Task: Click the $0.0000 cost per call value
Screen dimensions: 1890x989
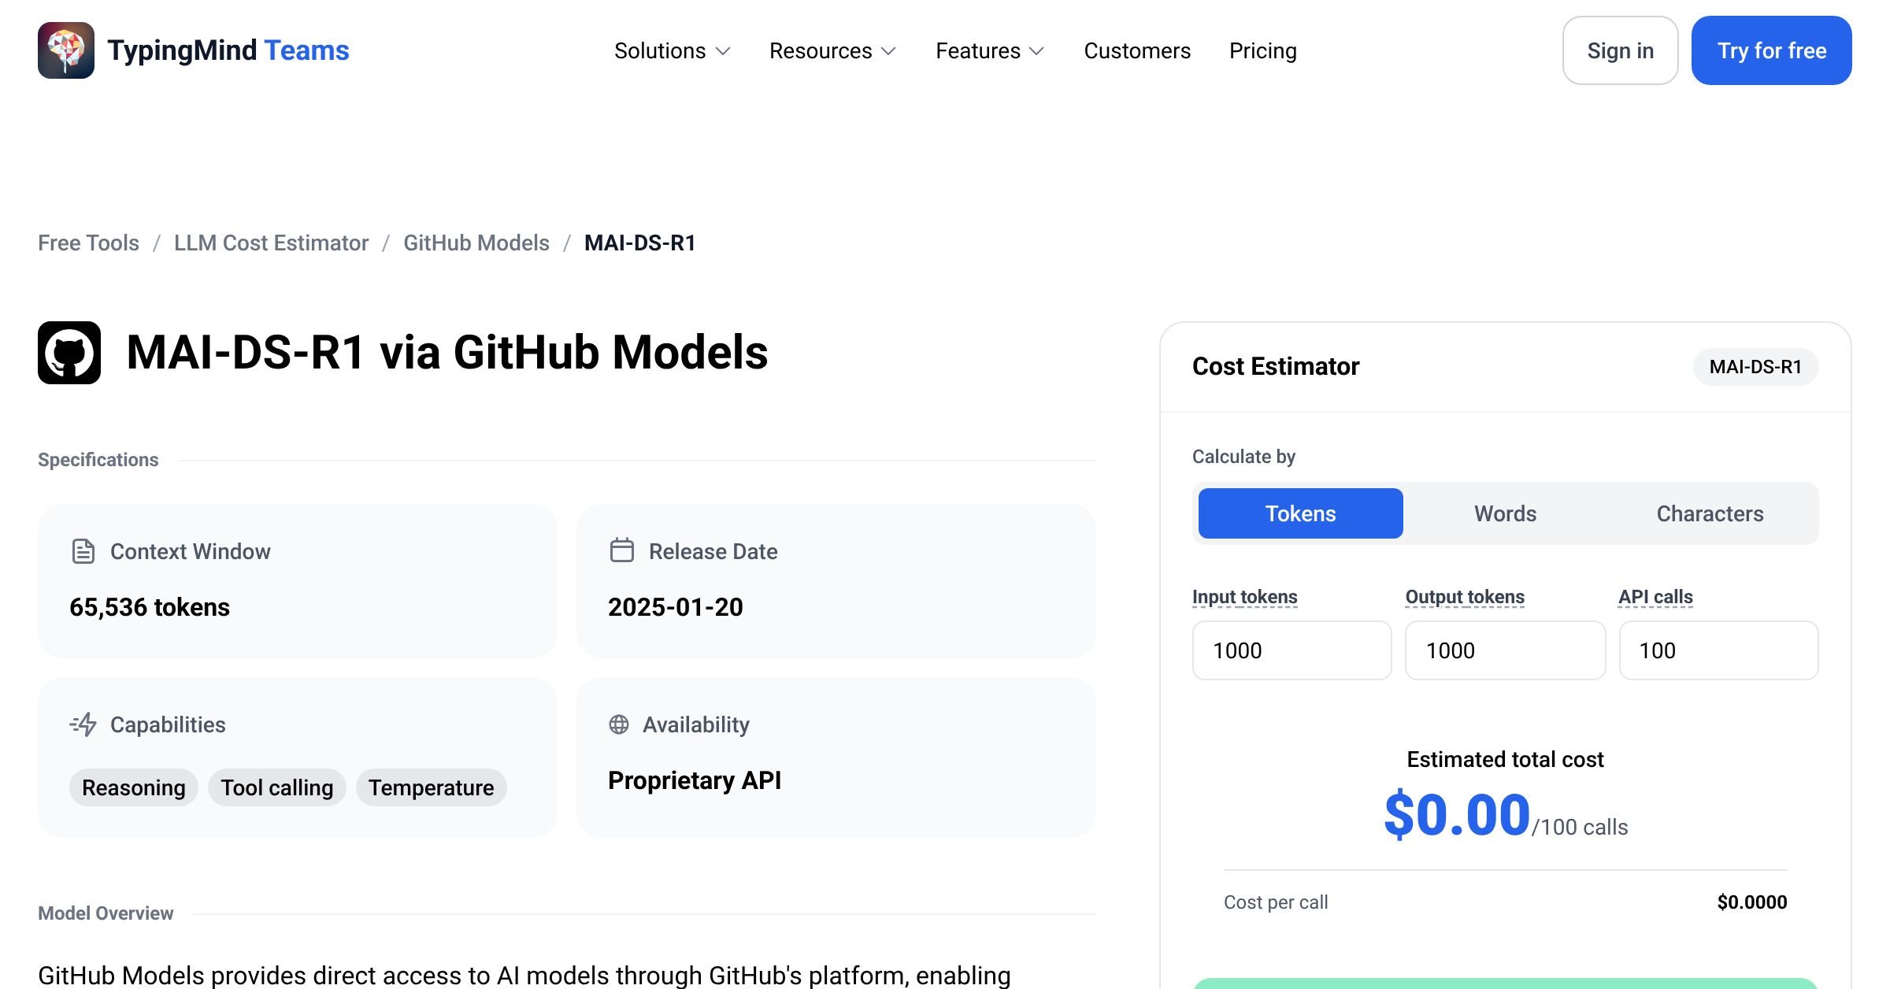Action: (x=1752, y=902)
